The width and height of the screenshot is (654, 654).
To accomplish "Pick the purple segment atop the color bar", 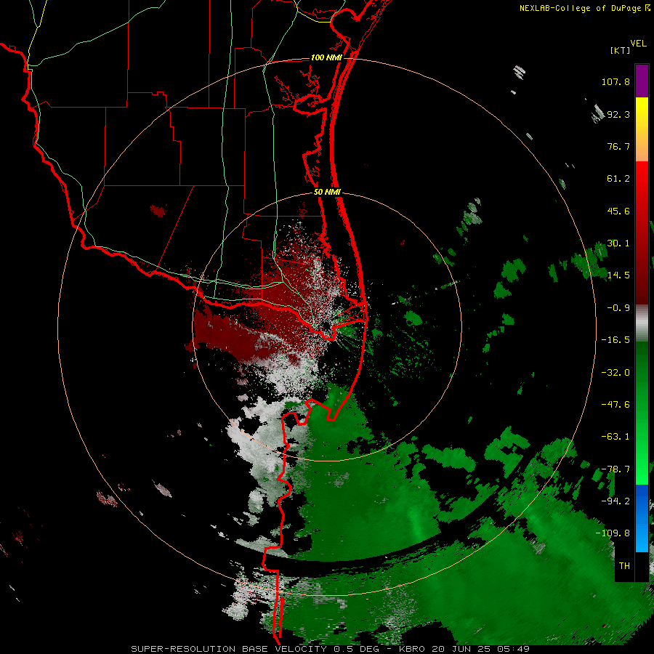I will click(x=642, y=81).
